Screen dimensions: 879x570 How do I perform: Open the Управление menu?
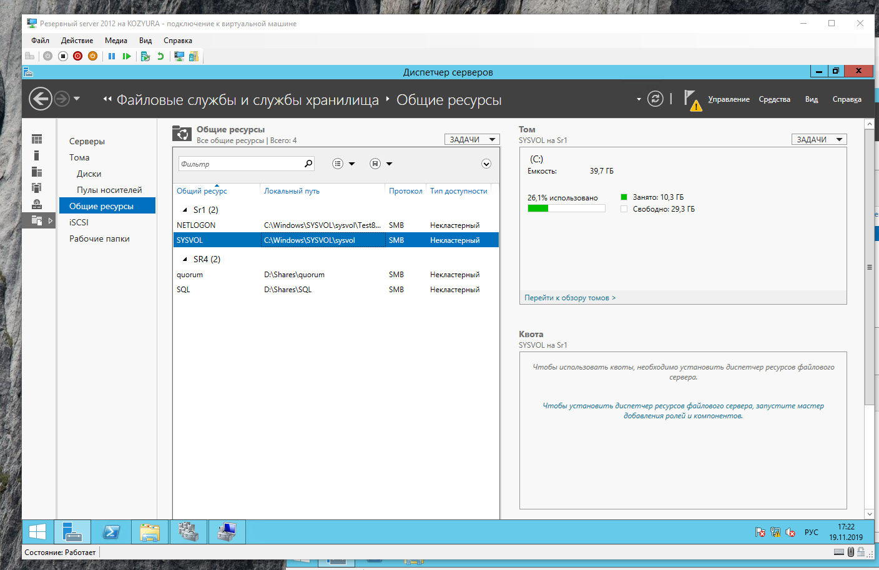[729, 99]
